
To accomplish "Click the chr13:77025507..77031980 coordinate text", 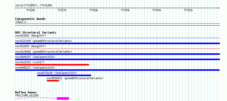I will click(34, 6).
